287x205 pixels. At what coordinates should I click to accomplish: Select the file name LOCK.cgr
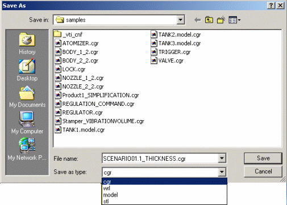(x=74, y=70)
